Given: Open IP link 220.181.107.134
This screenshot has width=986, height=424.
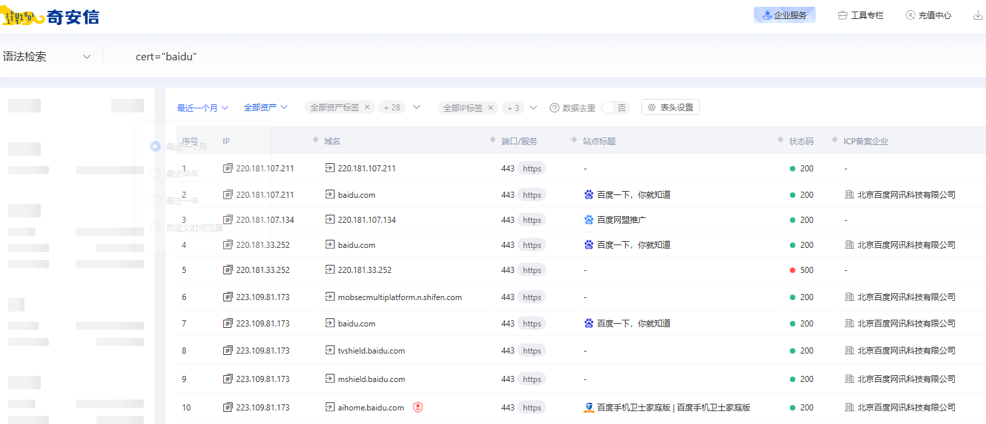Looking at the screenshot, I should 265,219.
